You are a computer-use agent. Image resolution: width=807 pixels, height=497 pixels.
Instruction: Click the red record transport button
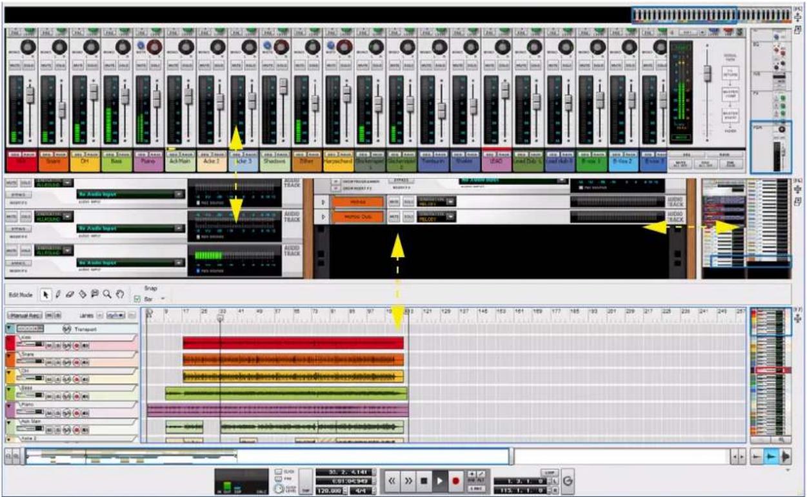(456, 481)
